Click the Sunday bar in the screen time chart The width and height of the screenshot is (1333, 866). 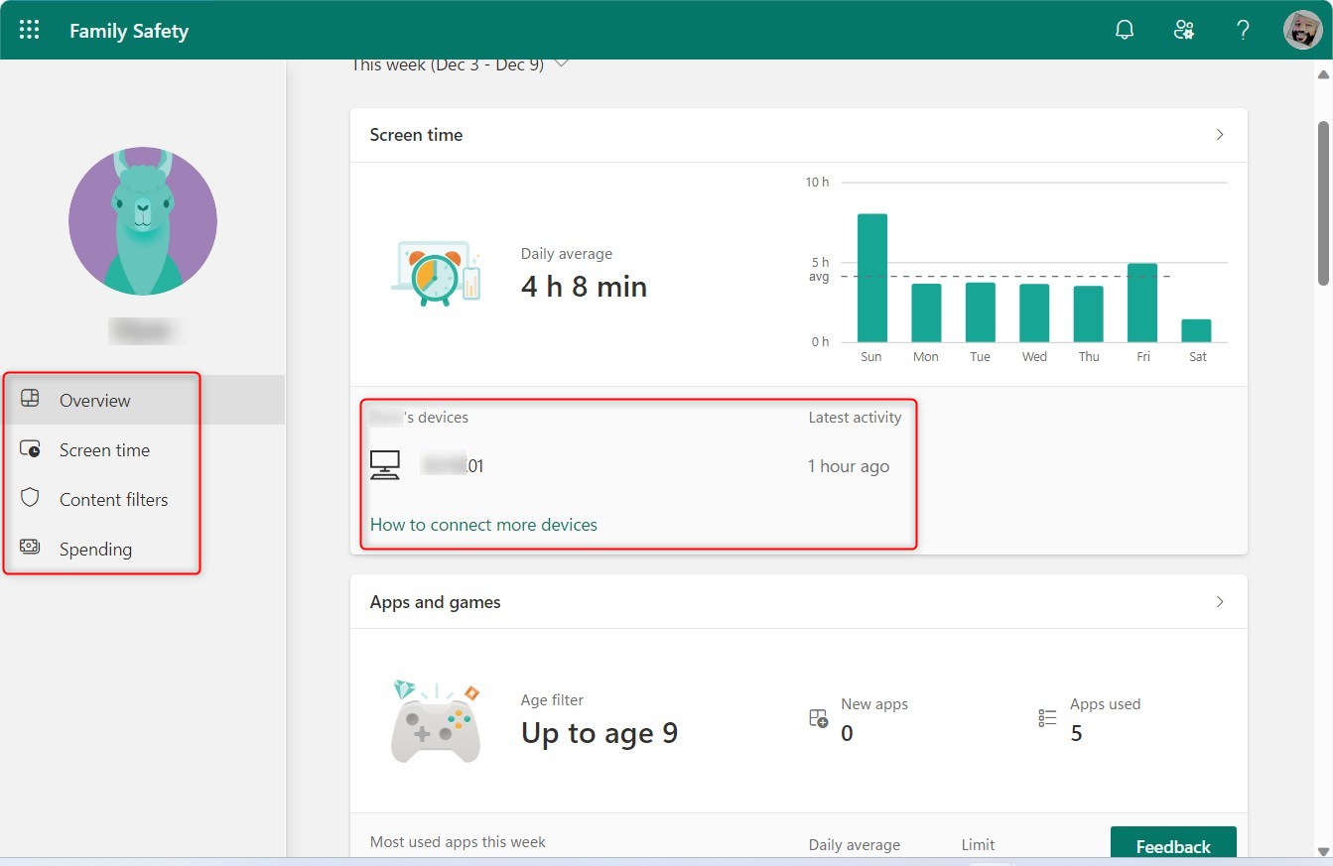pyautogui.click(x=870, y=278)
